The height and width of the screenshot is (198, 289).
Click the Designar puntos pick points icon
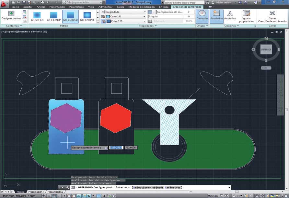coord(11,13)
